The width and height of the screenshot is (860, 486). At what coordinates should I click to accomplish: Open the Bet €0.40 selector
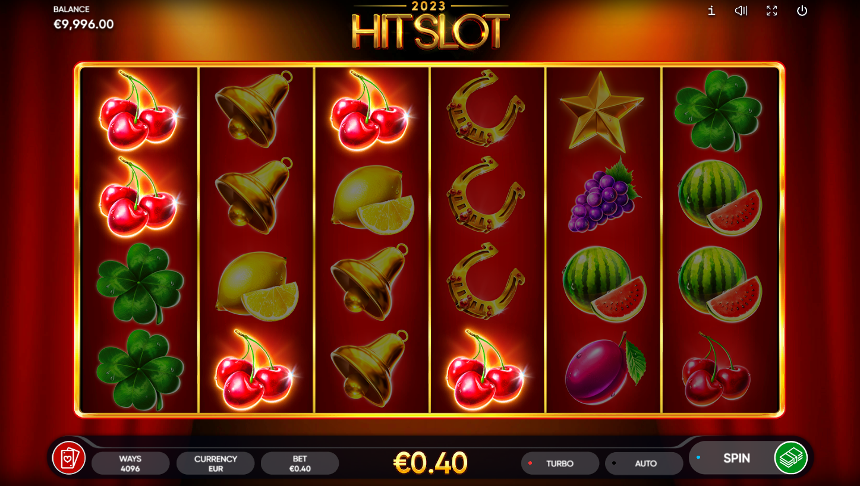tap(300, 463)
